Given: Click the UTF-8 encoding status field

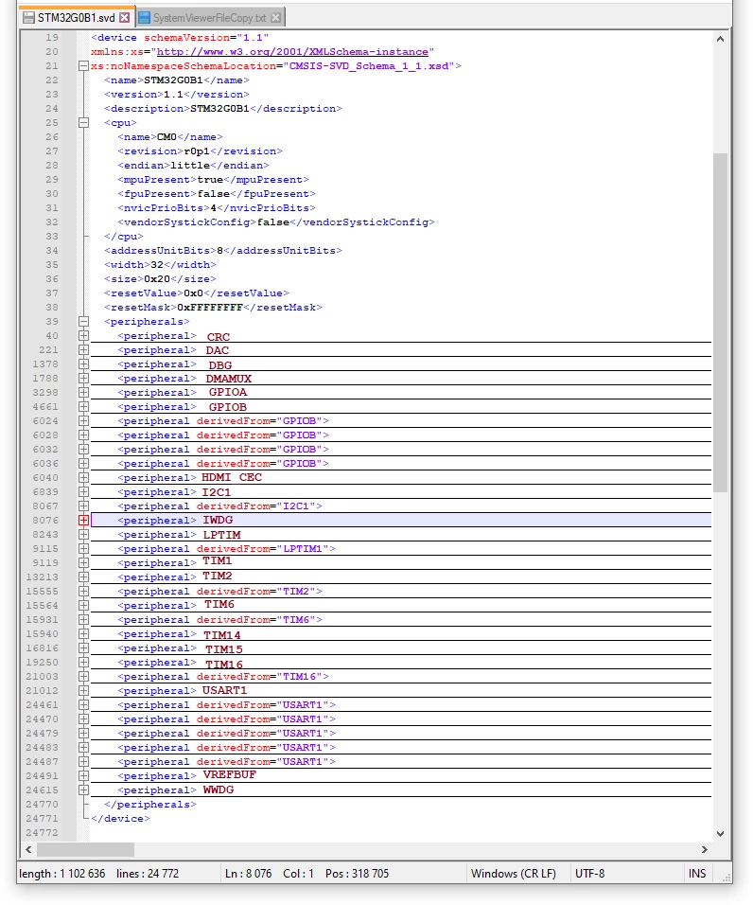Looking at the screenshot, I should (x=590, y=873).
